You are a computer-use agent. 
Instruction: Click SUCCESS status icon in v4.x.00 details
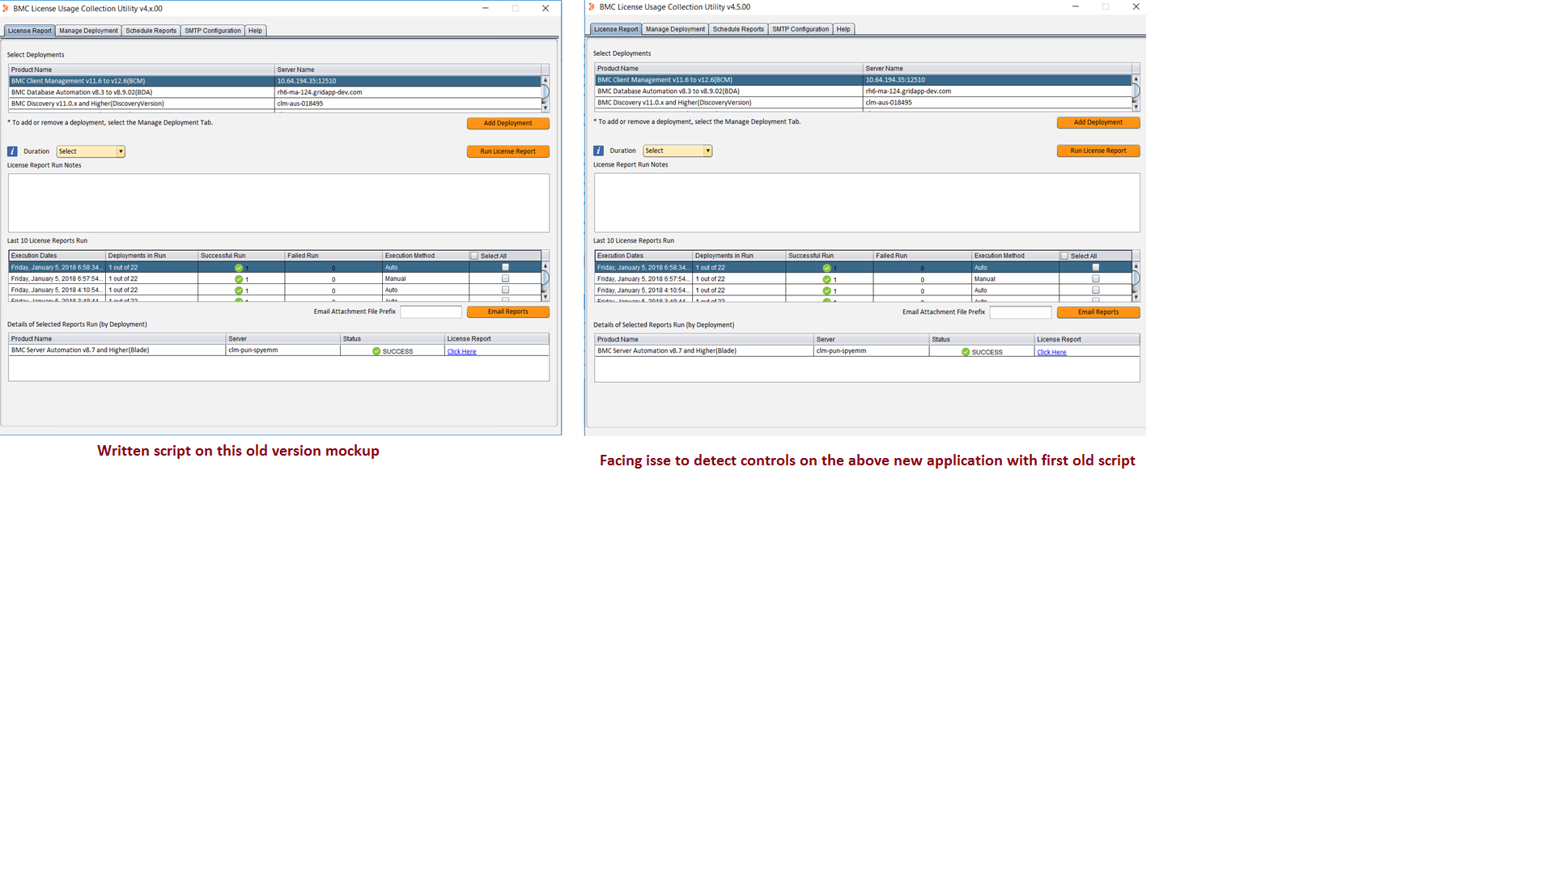376,351
